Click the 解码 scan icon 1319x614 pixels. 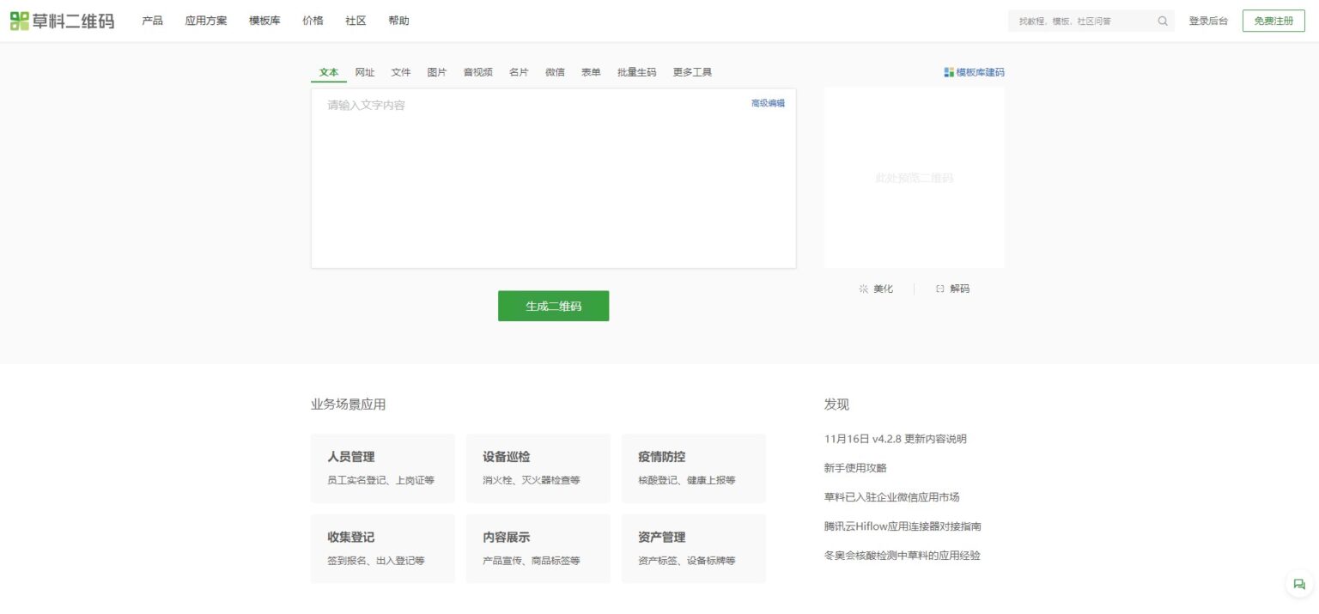click(939, 289)
